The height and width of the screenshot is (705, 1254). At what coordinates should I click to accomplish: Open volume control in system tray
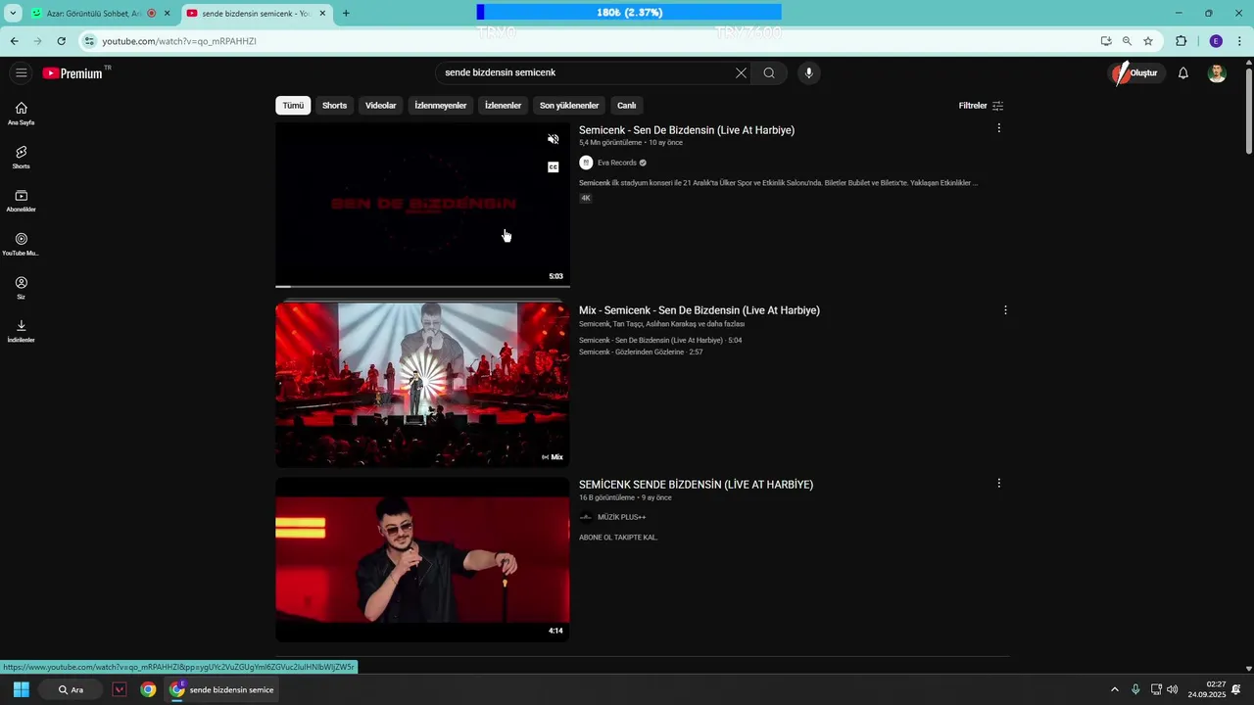click(1173, 689)
